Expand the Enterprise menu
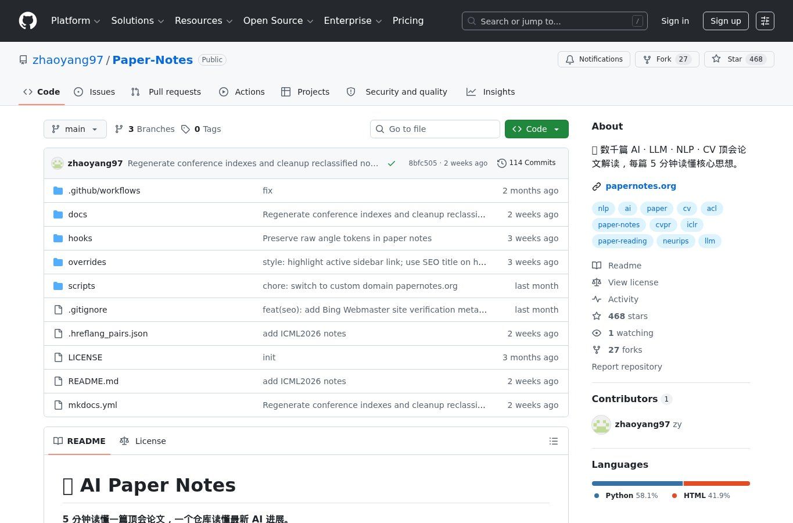This screenshot has width=793, height=523. 353,21
